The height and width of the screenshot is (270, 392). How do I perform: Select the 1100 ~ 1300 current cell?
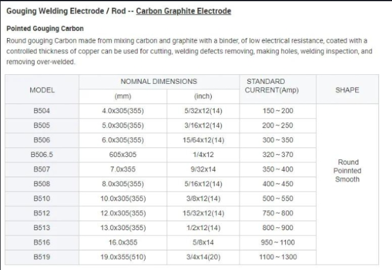click(278, 257)
